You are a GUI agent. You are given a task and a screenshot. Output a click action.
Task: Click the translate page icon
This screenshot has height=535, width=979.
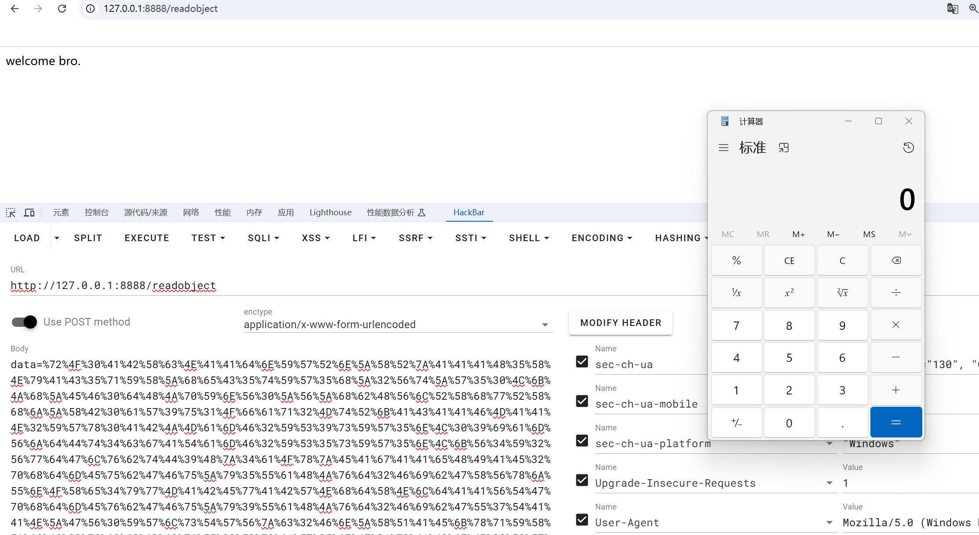coord(952,9)
